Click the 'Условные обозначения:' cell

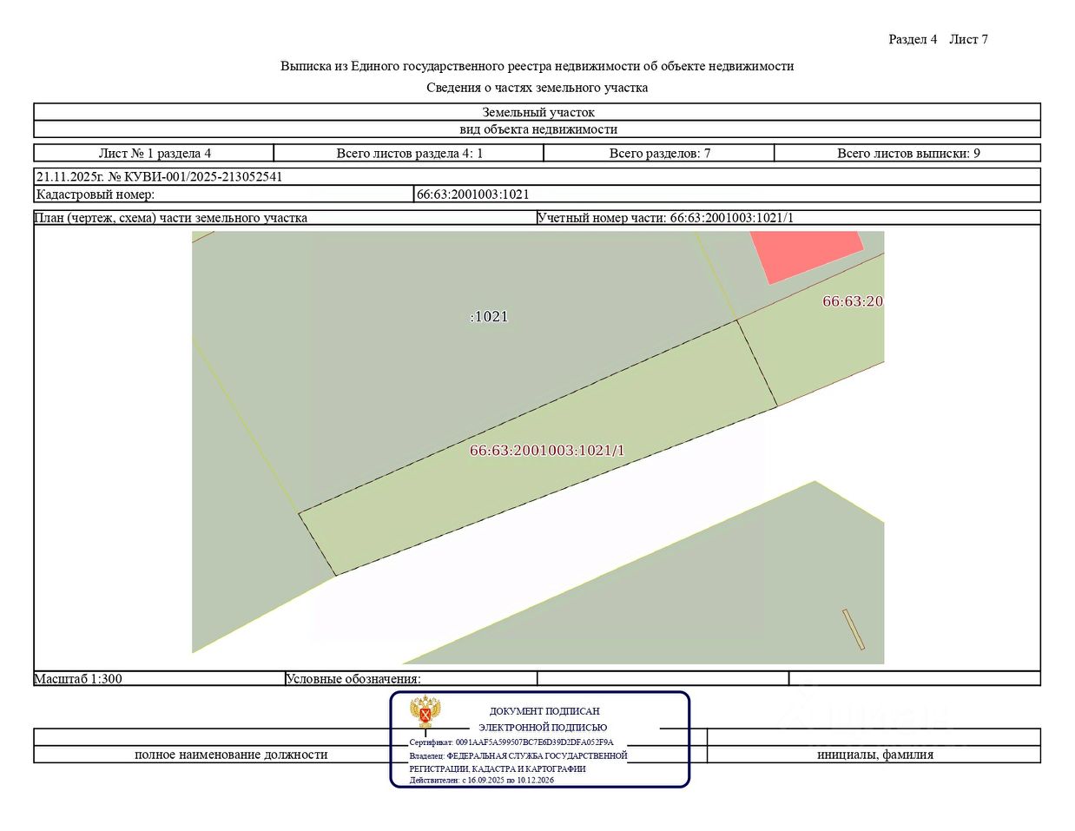[x=411, y=679]
